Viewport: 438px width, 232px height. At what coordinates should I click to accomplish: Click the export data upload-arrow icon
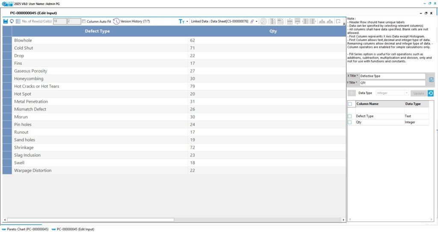[330, 21]
